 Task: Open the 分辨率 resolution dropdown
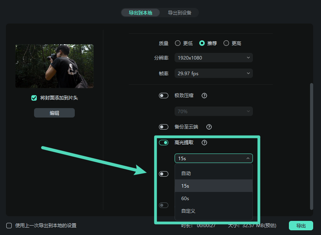[213, 58]
